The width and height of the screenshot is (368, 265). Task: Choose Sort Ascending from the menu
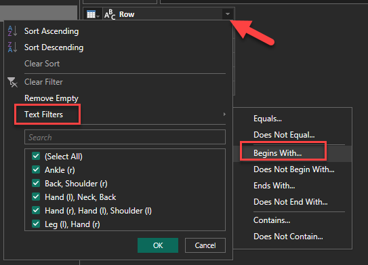pyautogui.click(x=52, y=31)
